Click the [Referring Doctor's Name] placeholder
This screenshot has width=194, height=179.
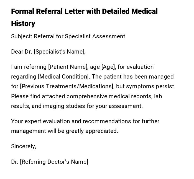pyautogui.click(x=54, y=162)
